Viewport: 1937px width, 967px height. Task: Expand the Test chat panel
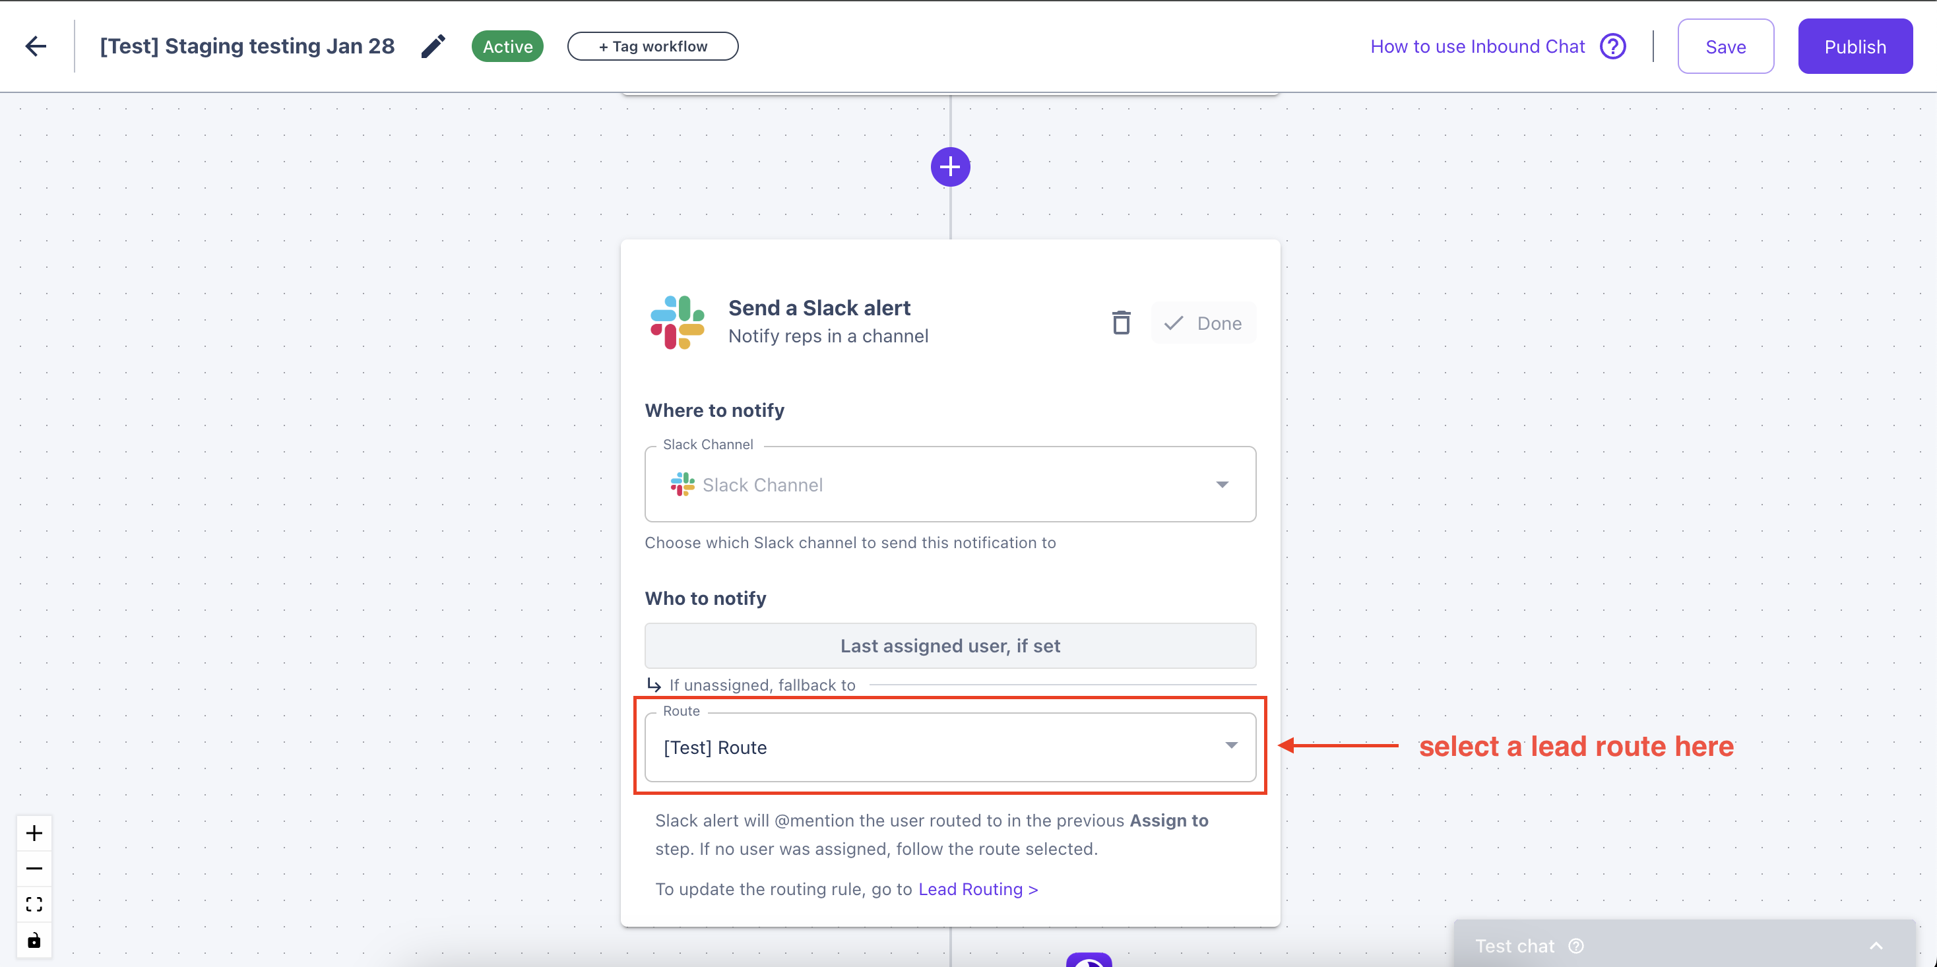click(x=1876, y=946)
